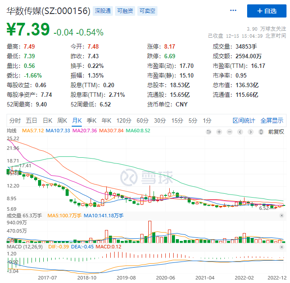Click the tallest red volume bar
The width and height of the screenshot is (290, 283).
(150, 232)
